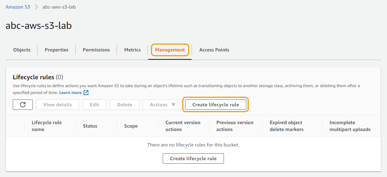Open the Actions dropdown menu

(x=162, y=105)
